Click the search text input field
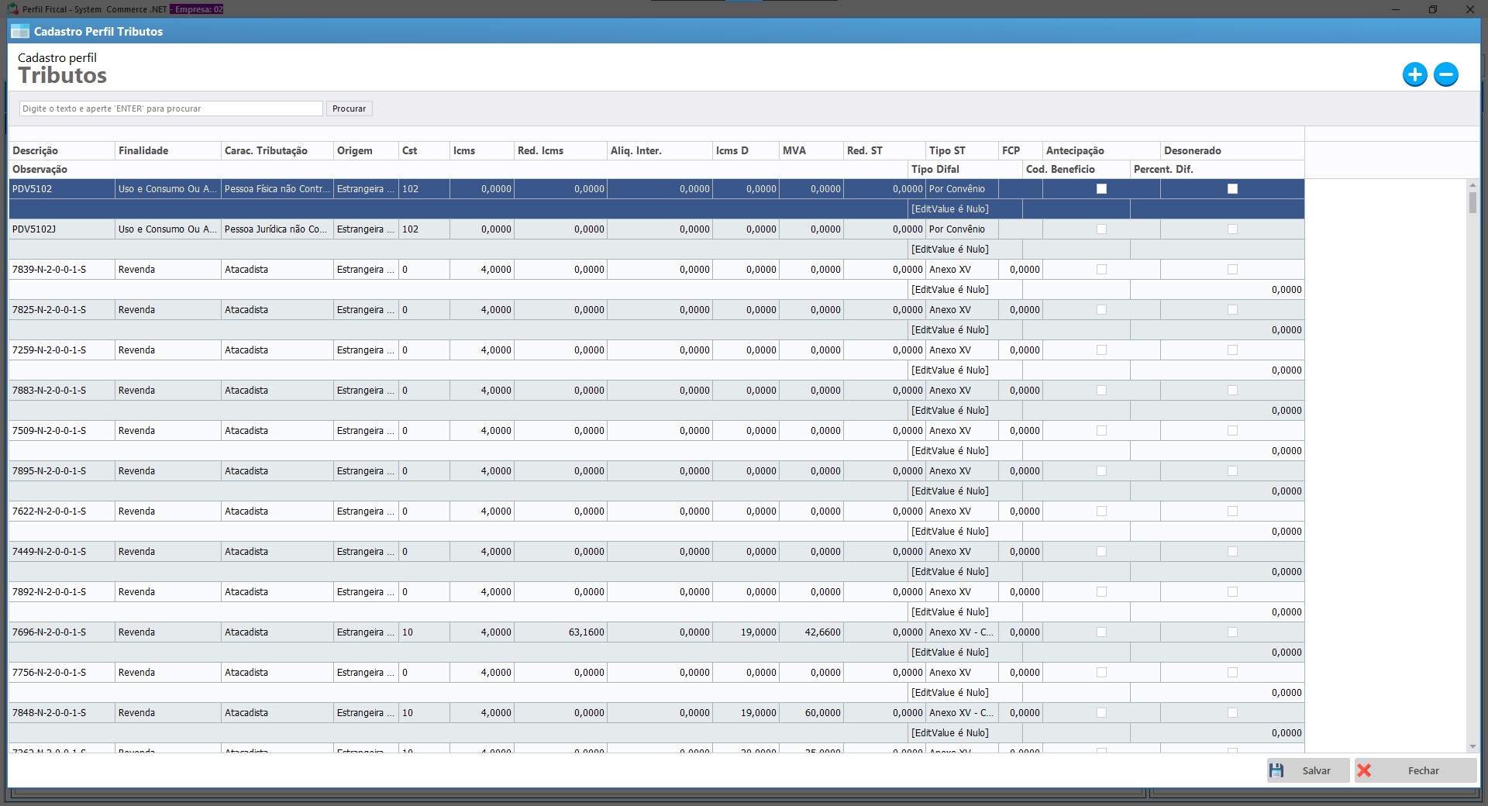 point(170,108)
